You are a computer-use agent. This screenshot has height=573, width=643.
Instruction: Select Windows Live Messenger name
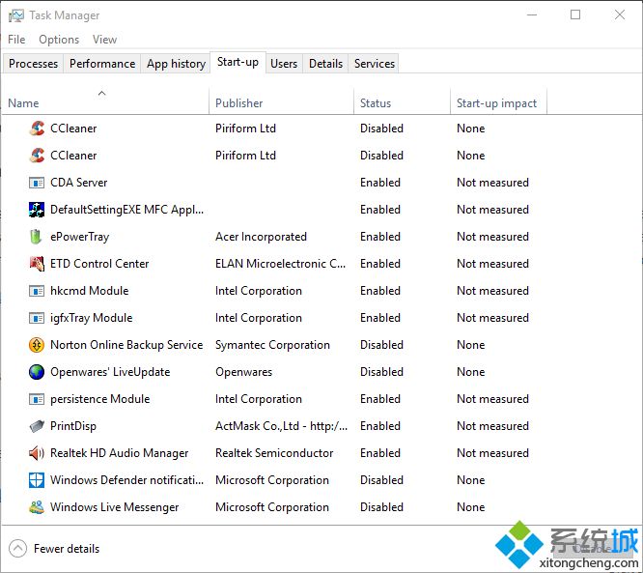115,507
